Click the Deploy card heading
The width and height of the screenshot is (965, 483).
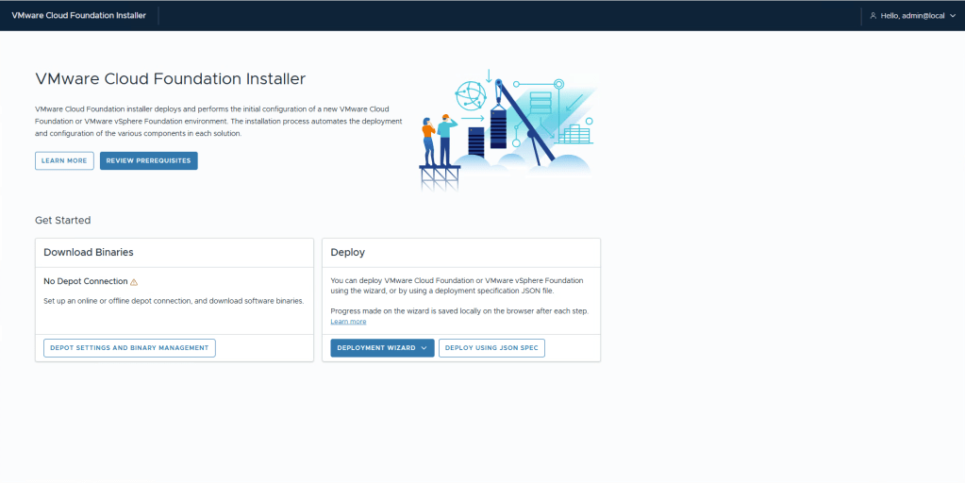[x=348, y=252]
